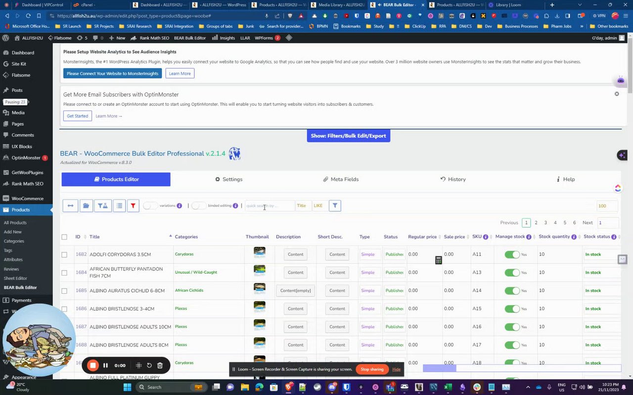The image size is (633, 395).
Task: Open the Excel icon in Windows taskbar
Action: pyautogui.click(x=448, y=387)
